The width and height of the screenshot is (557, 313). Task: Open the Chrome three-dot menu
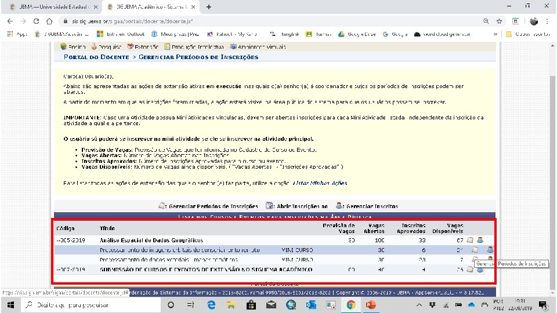547,21
